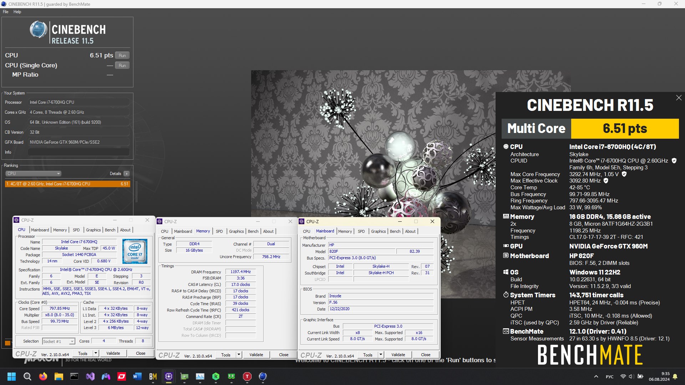Click the ranking Details arrow button

click(127, 174)
